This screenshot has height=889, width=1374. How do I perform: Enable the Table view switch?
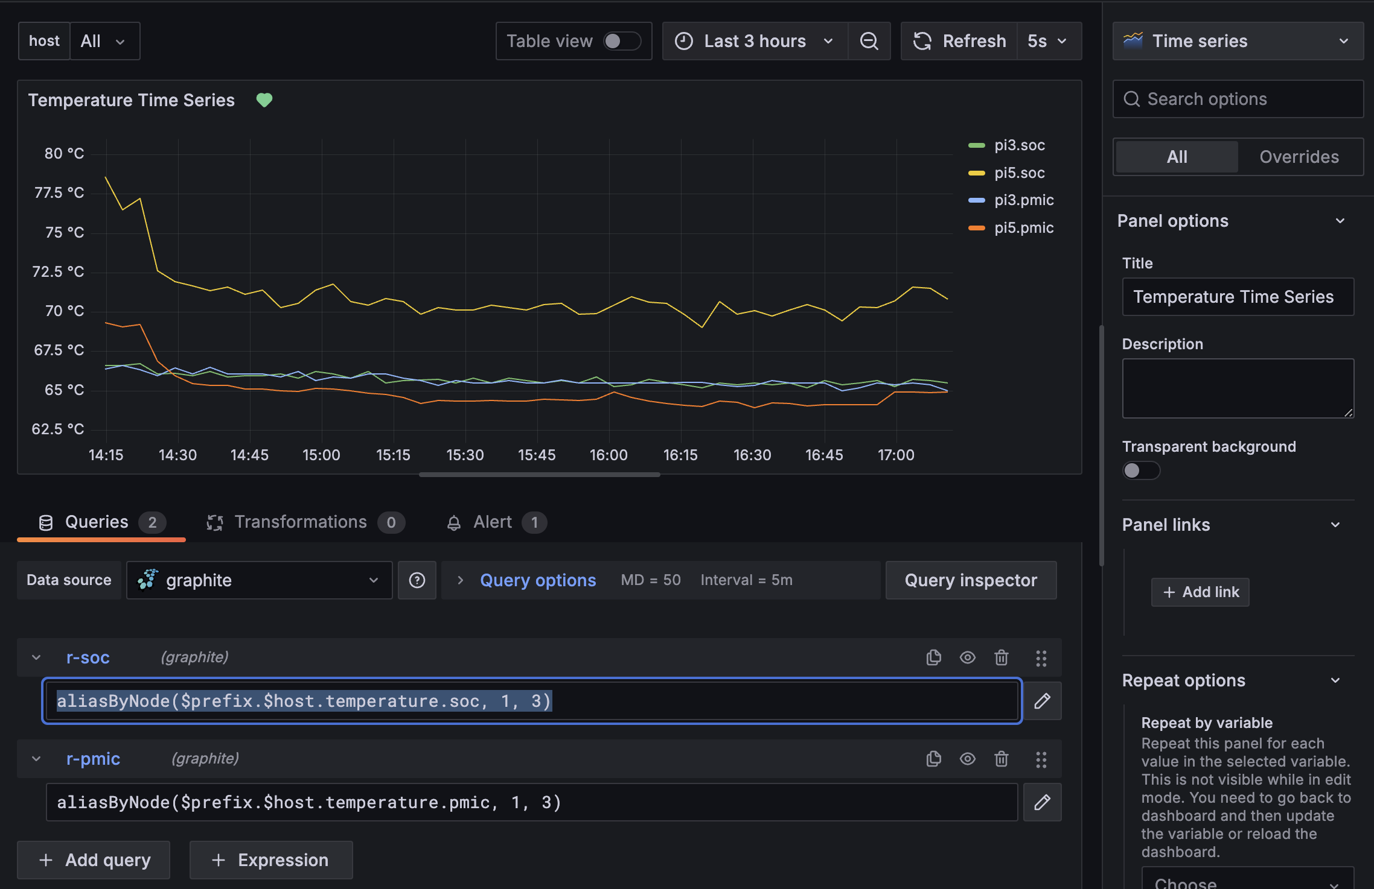(622, 41)
